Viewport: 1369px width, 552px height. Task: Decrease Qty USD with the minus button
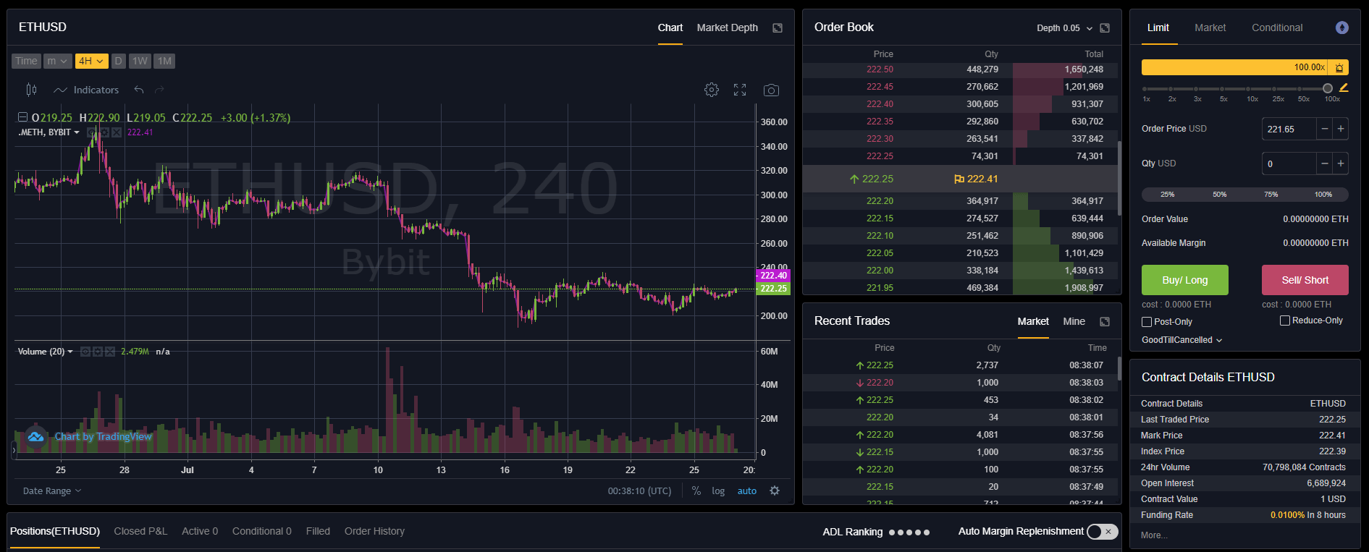(x=1325, y=164)
